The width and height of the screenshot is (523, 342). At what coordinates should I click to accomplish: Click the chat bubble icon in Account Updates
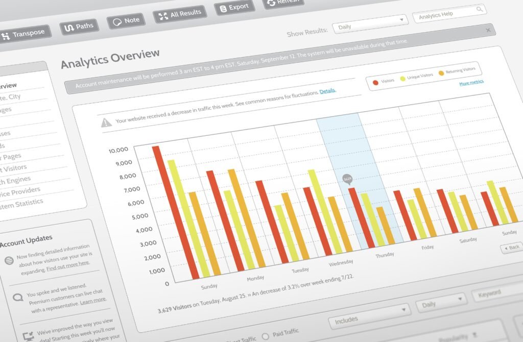(17, 297)
